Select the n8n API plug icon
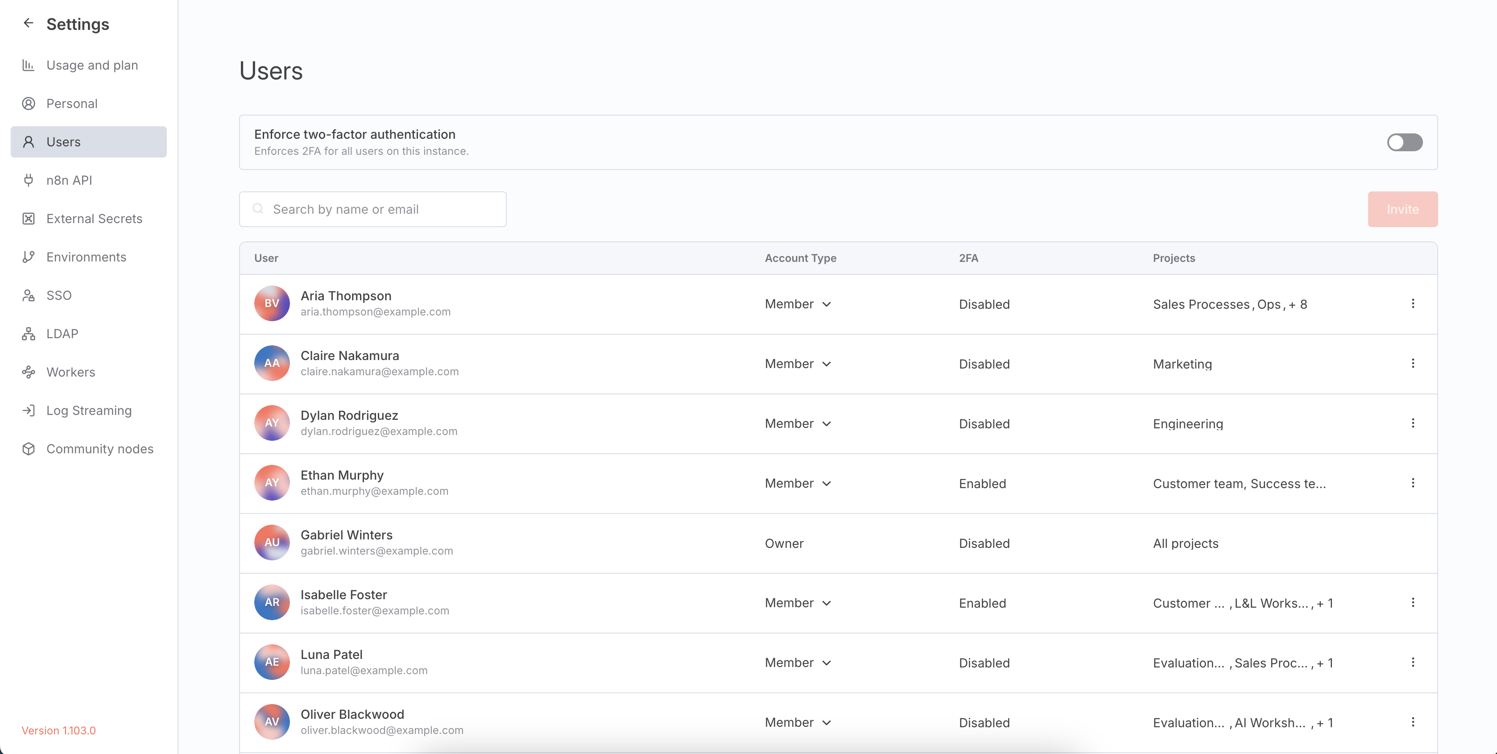 [29, 180]
